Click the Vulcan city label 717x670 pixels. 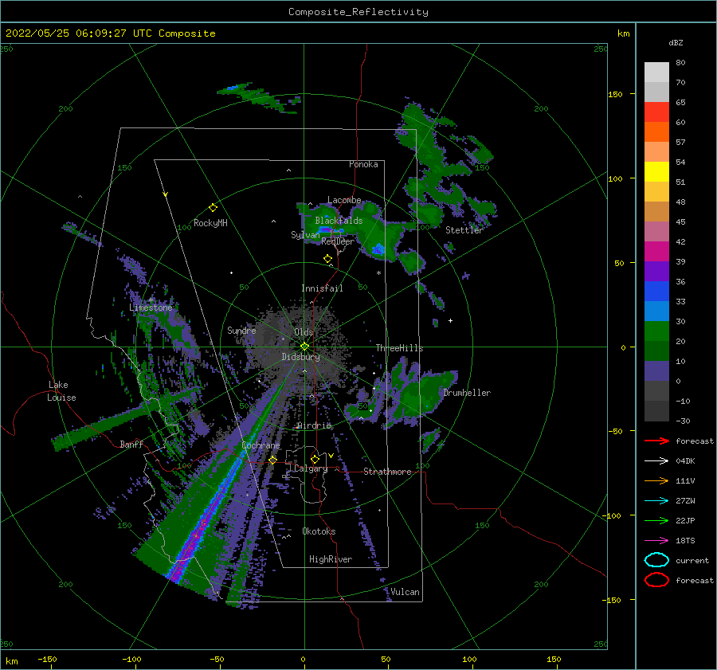coord(405,592)
